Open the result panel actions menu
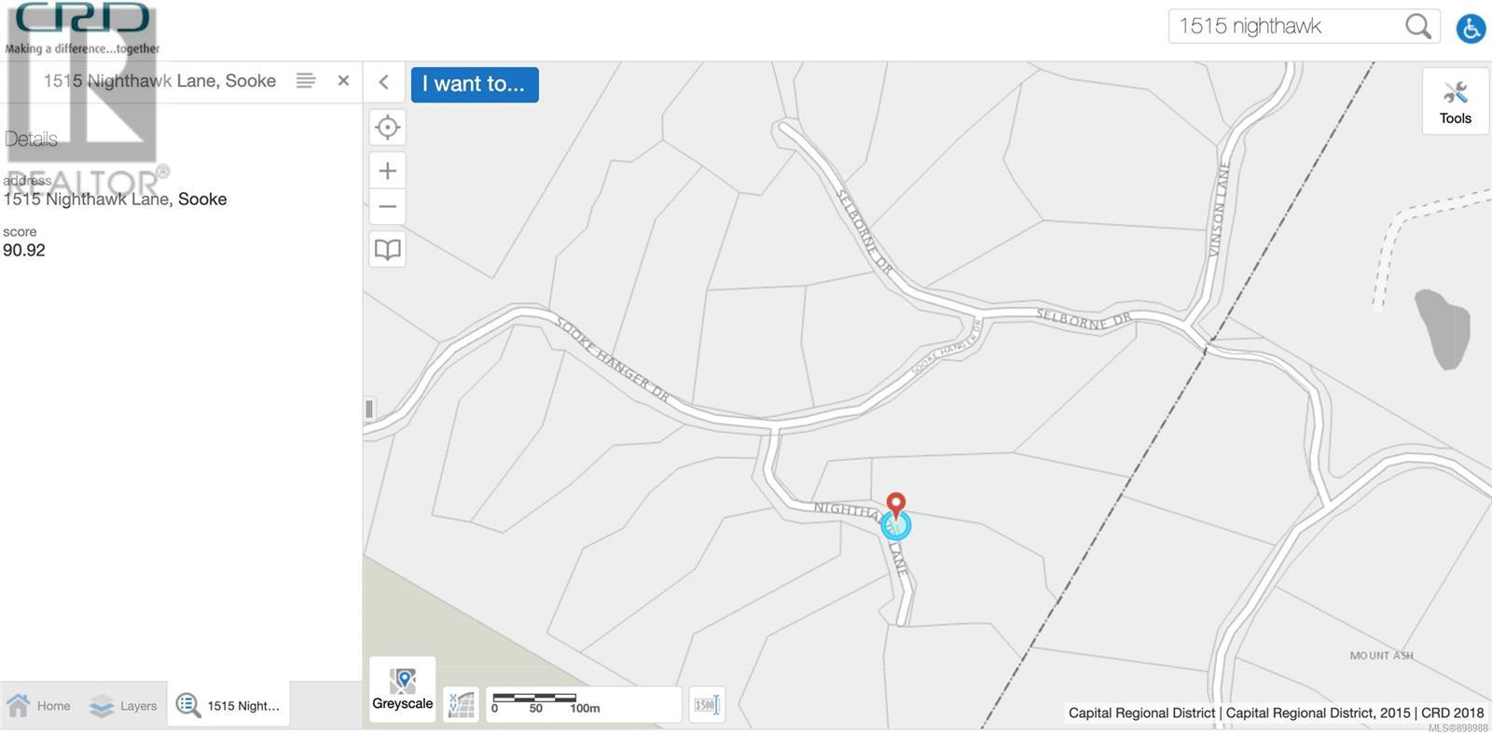Viewport: 1492px width, 734px height. [x=306, y=81]
